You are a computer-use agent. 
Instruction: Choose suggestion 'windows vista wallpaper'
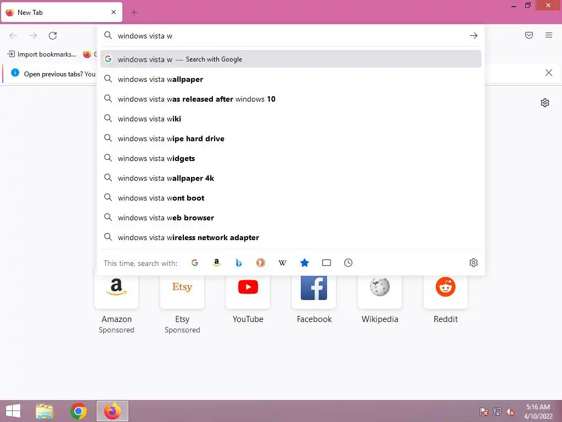tap(291, 79)
